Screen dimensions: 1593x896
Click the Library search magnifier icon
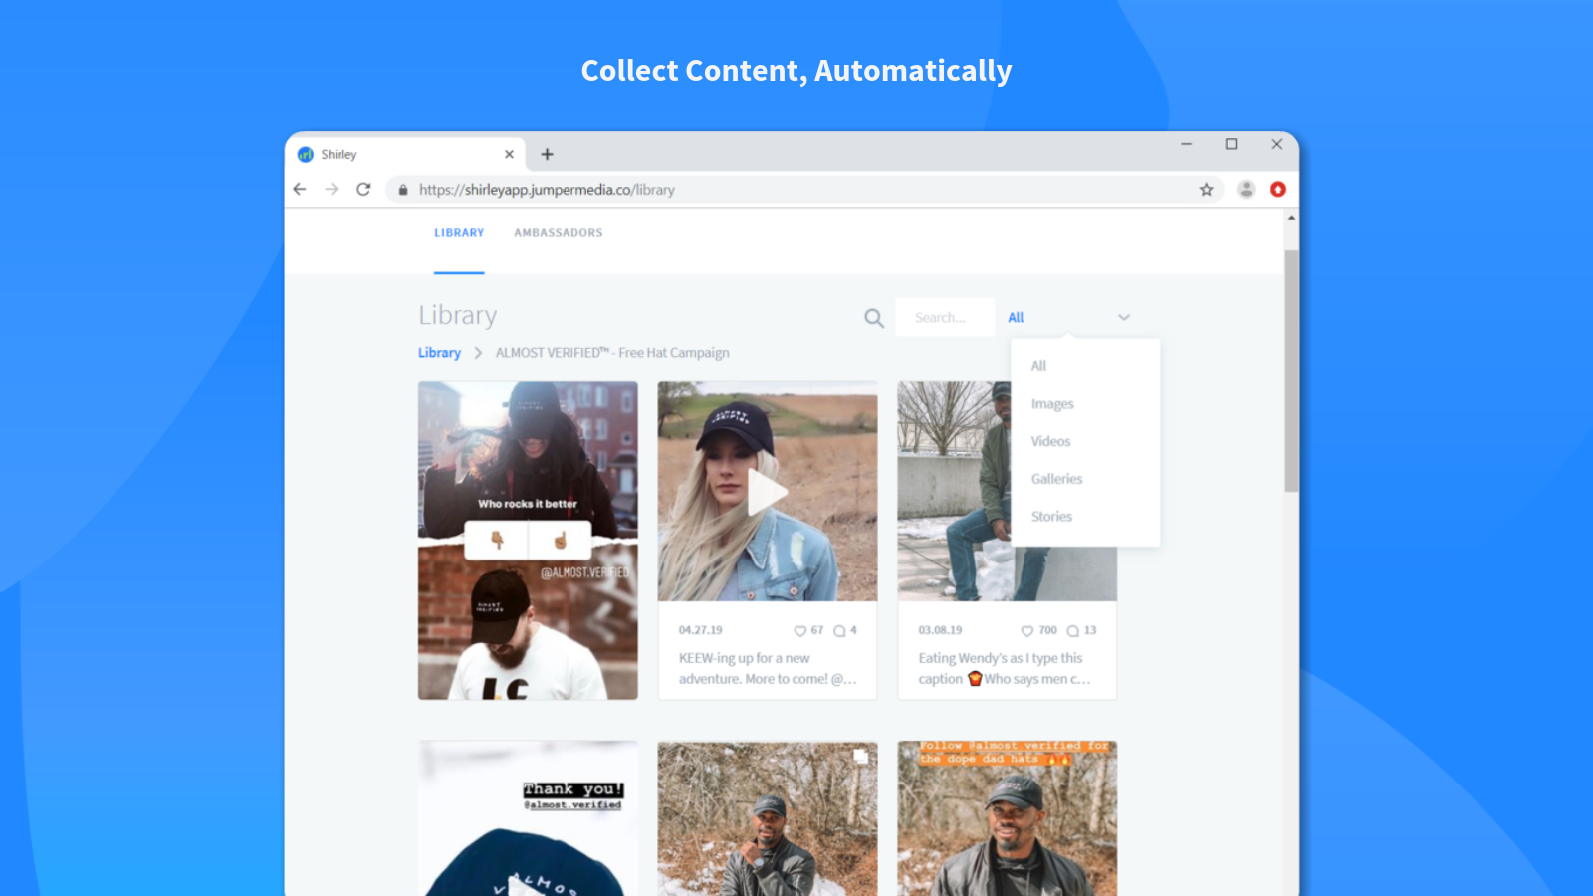pos(874,318)
